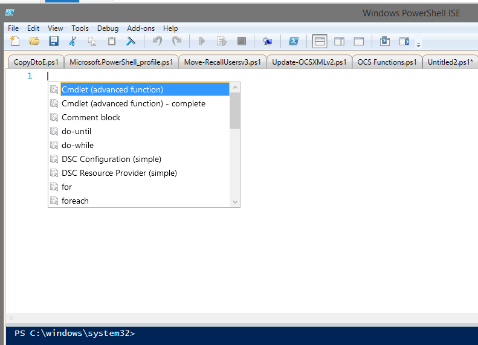Undo the last action via the toolbar arrow
This screenshot has width=478, height=345.
coord(157,41)
